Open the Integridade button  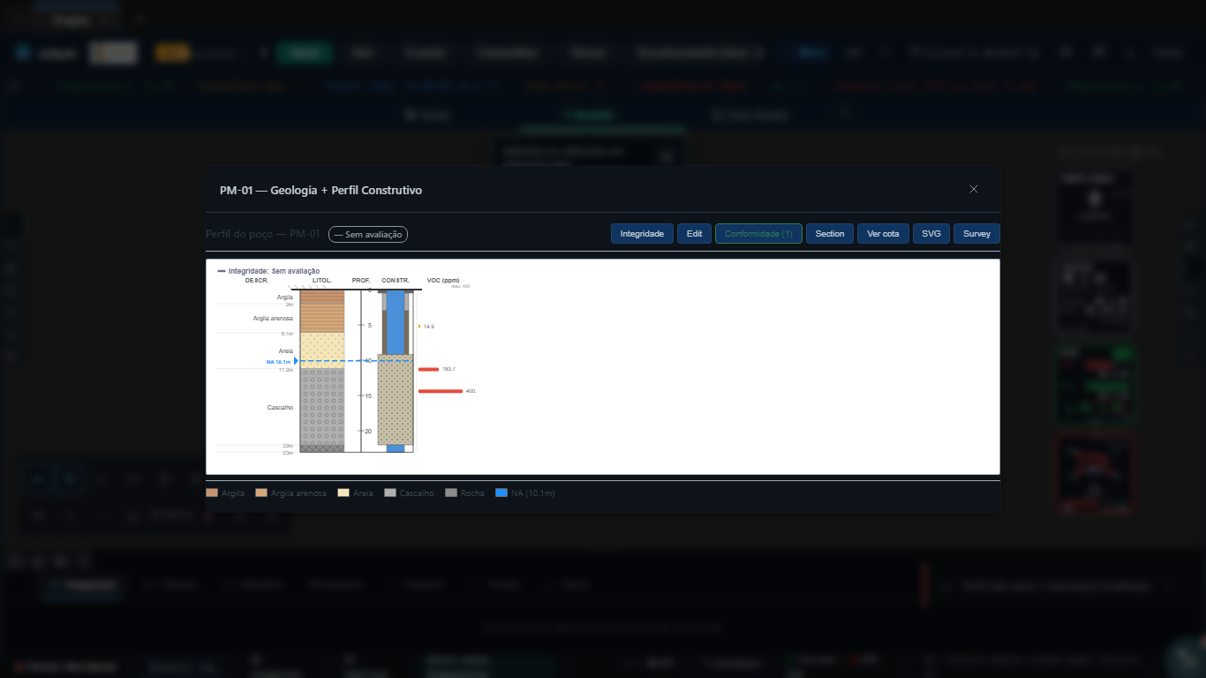coord(642,234)
